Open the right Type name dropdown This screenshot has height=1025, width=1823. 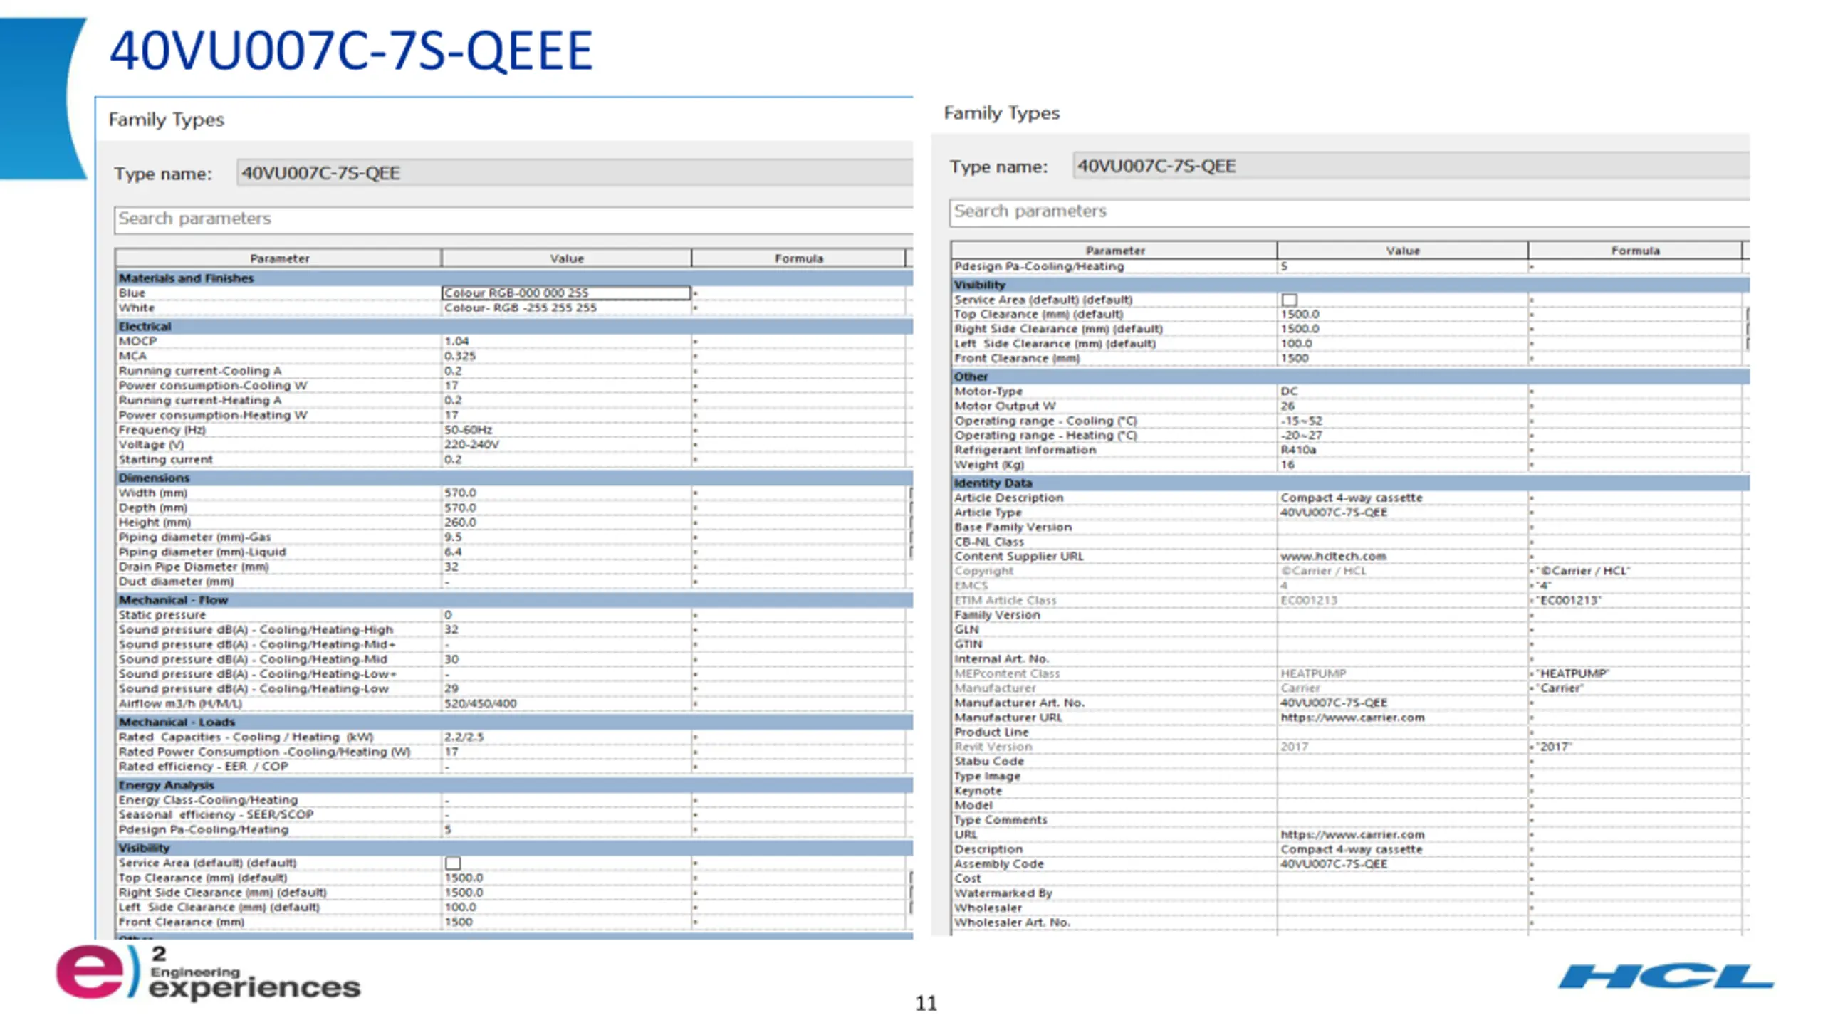click(x=1411, y=166)
